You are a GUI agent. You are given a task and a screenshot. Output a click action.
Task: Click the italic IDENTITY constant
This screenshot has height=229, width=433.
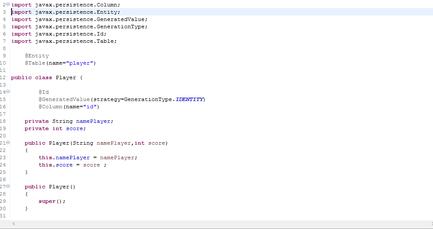coord(190,99)
